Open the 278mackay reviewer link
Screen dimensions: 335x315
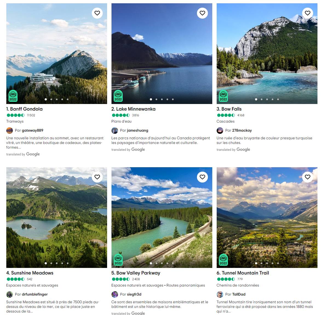242,130
